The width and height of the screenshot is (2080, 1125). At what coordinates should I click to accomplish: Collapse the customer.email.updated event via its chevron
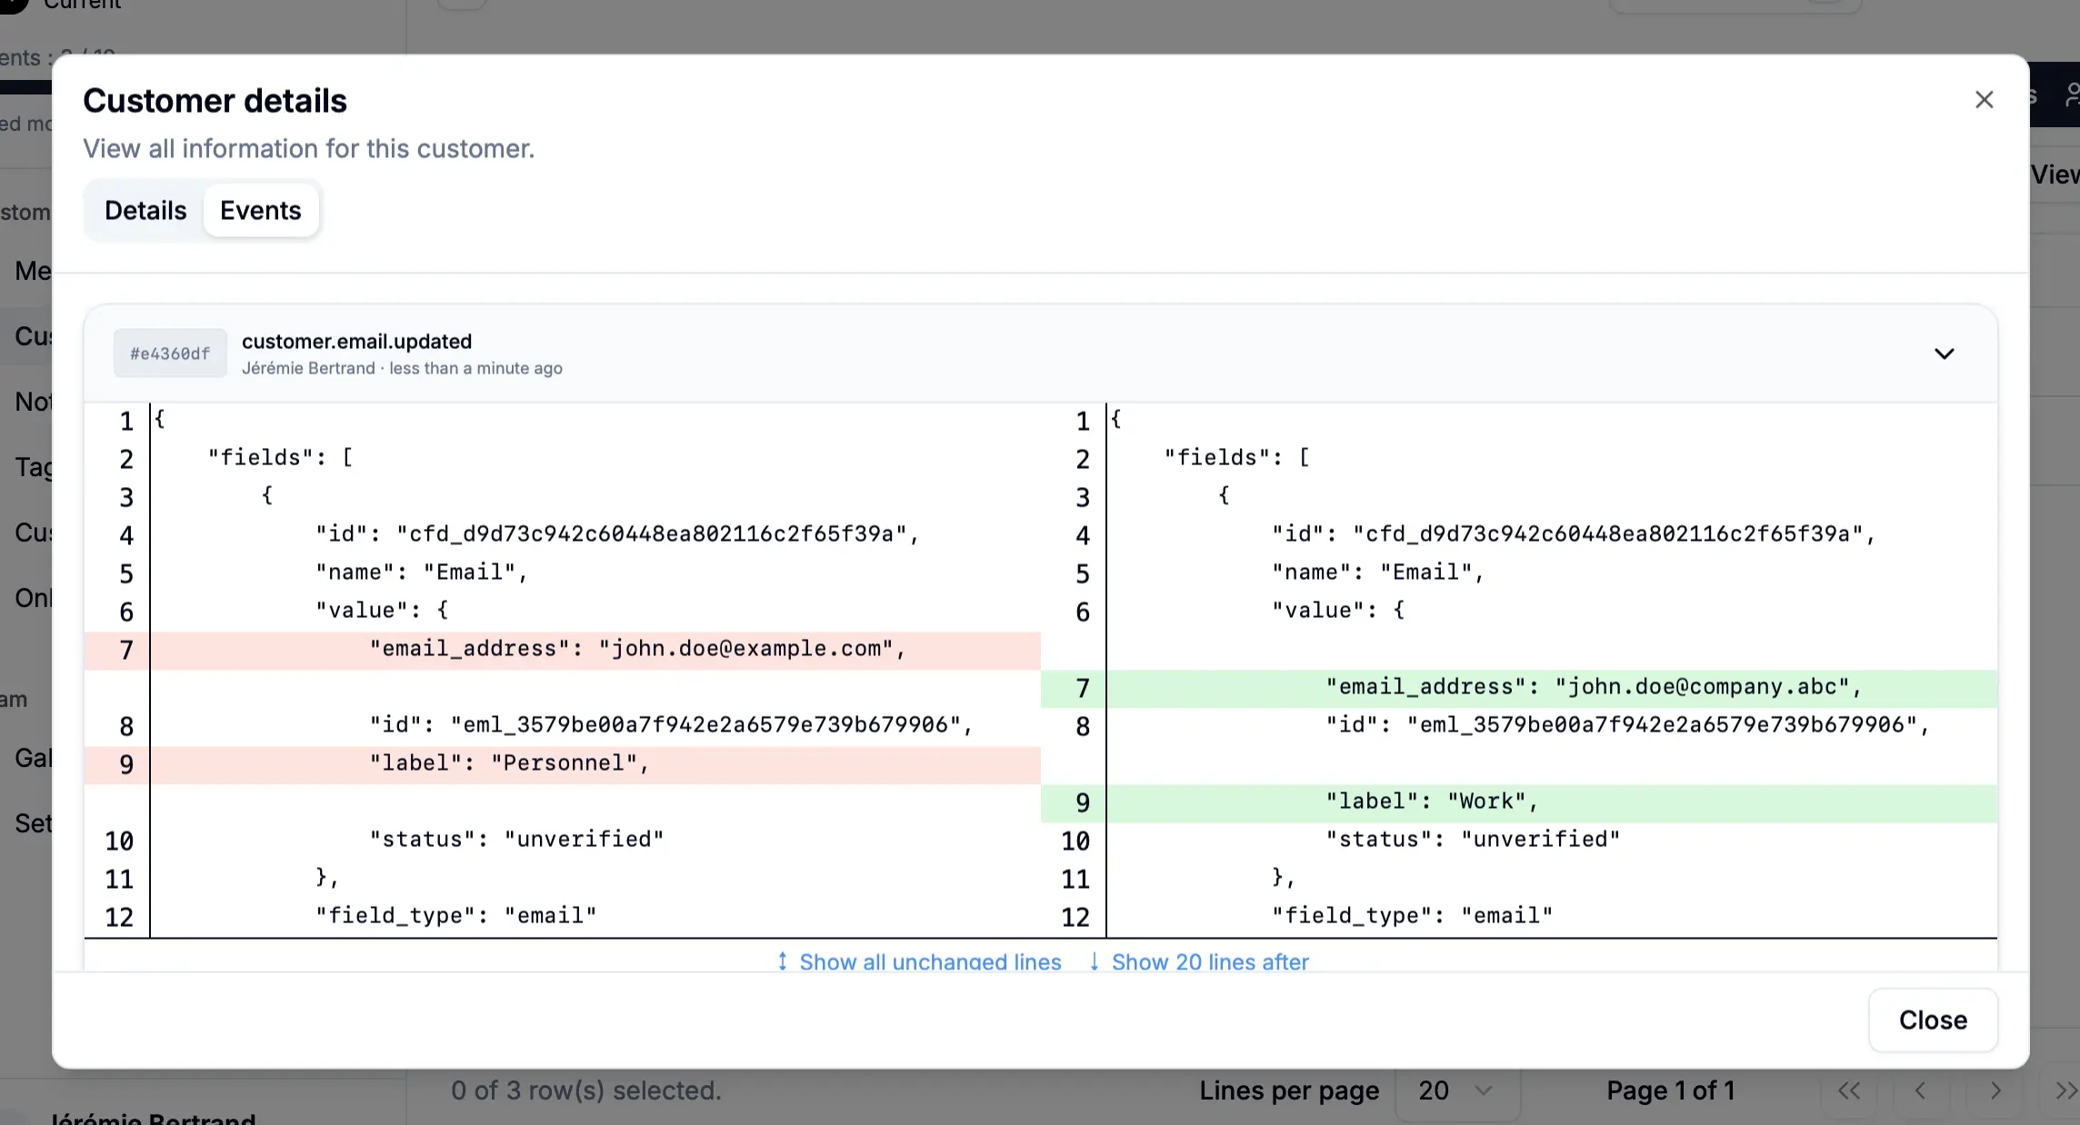click(x=1945, y=354)
